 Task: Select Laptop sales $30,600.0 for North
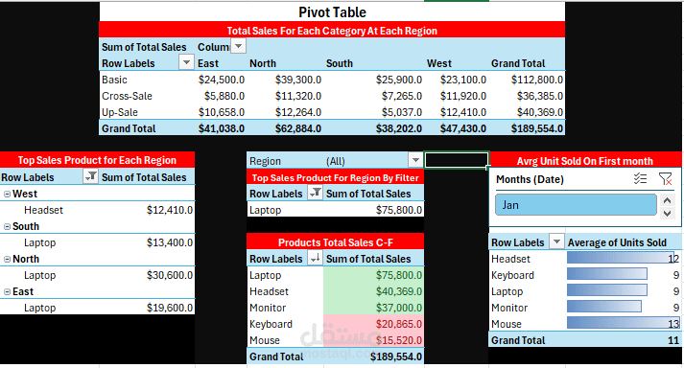pyautogui.click(x=169, y=276)
